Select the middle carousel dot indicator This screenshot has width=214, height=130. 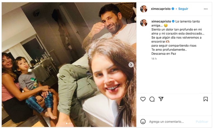pyautogui.click(x=69, y=123)
